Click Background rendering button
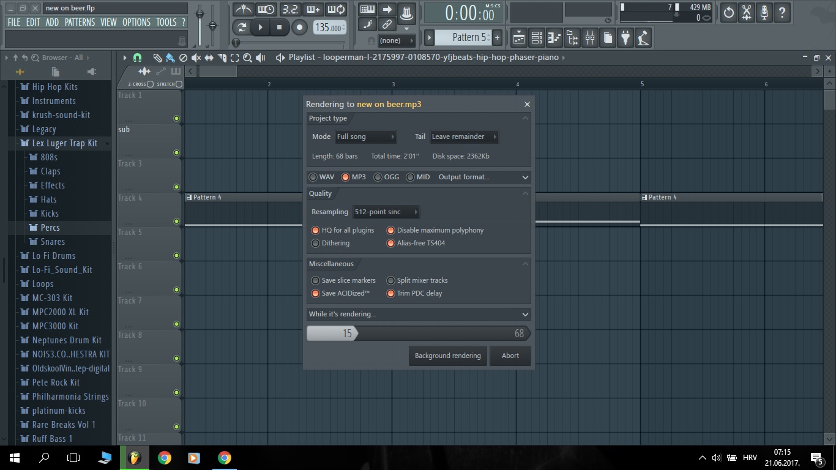Viewport: 836px width, 470px height. (448, 356)
